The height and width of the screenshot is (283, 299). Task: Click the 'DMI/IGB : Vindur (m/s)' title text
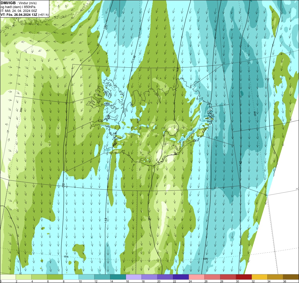19,3
